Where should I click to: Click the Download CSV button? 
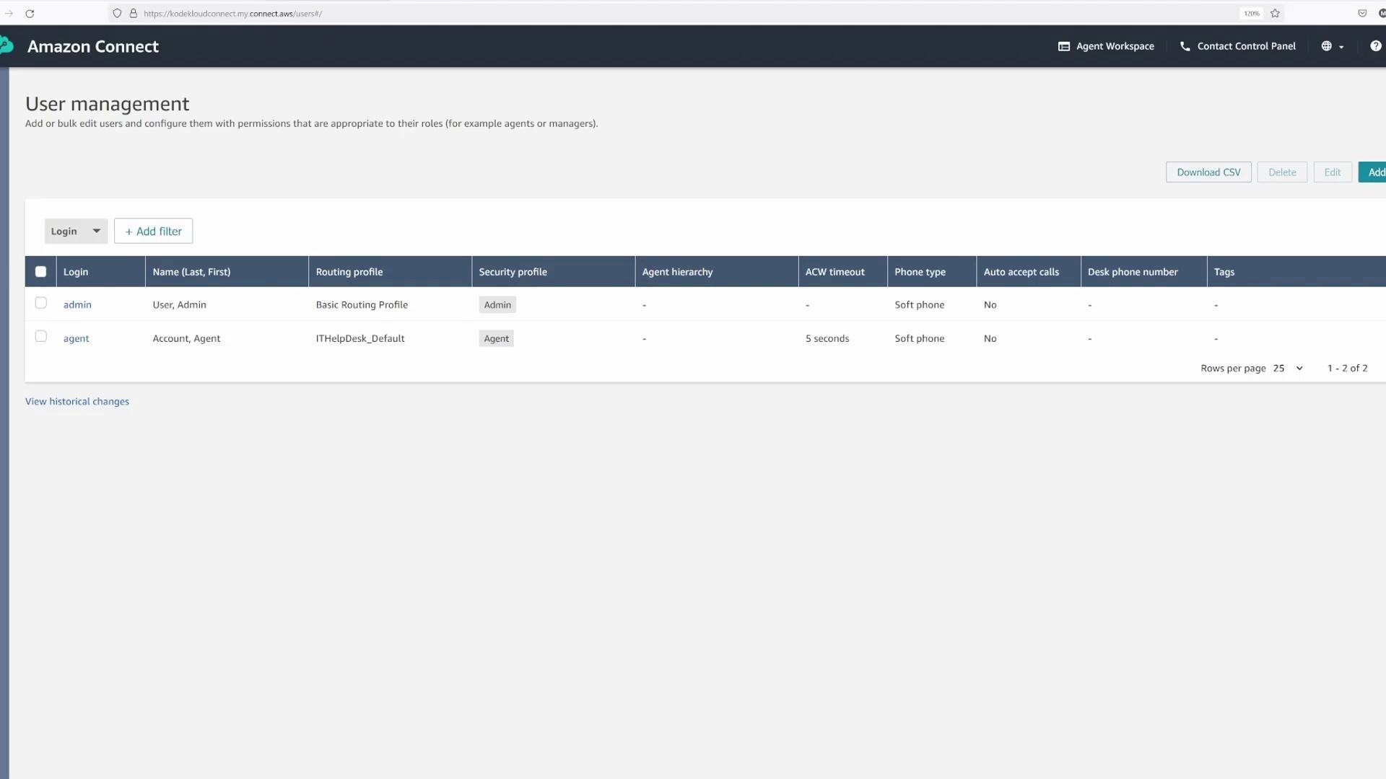(1208, 172)
